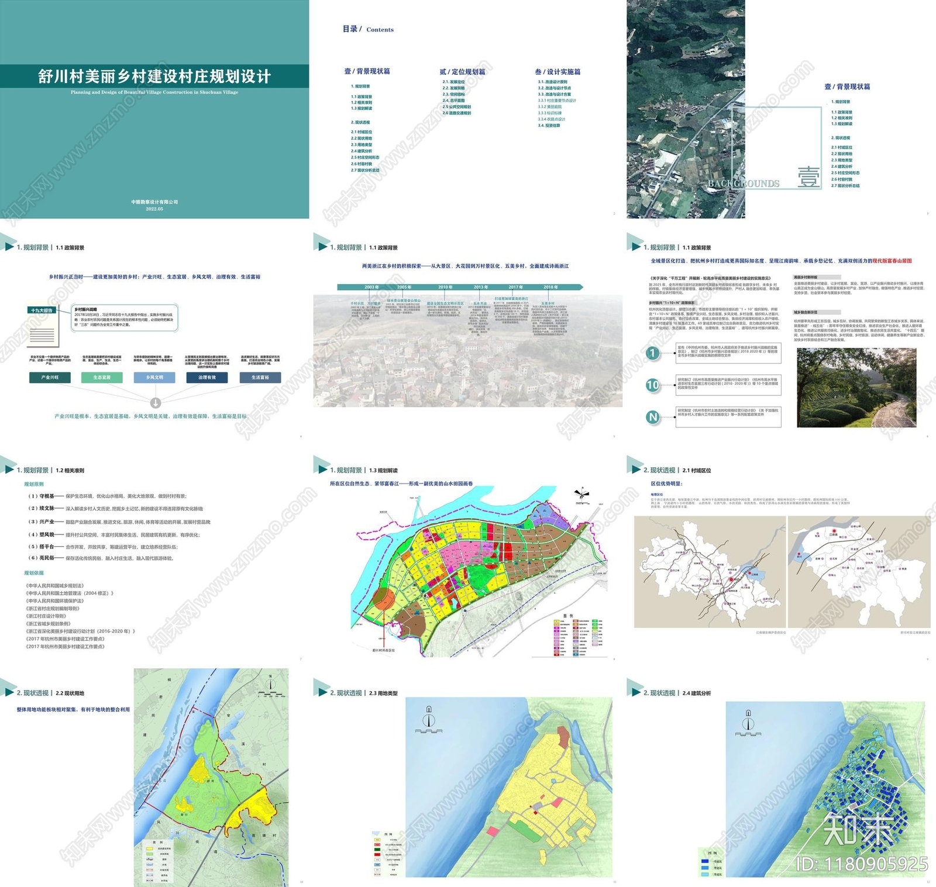Open the garden path photo in the policy slide

click(x=856, y=388)
